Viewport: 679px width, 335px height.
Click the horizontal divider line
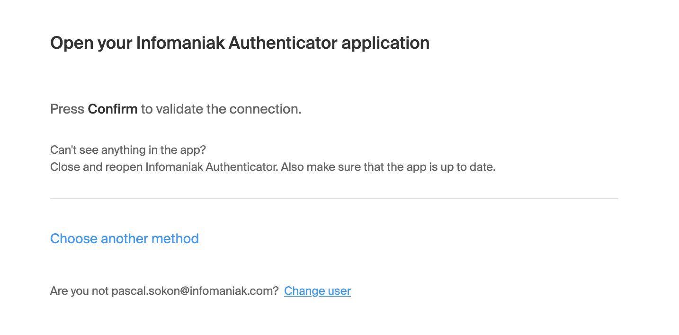click(x=334, y=199)
